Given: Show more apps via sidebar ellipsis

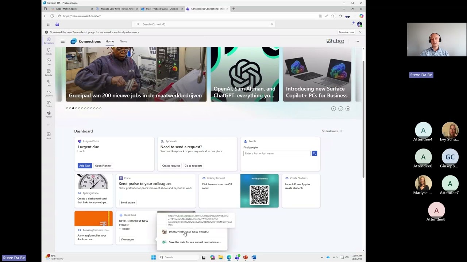Looking at the screenshot, I should pyautogui.click(x=49, y=125).
